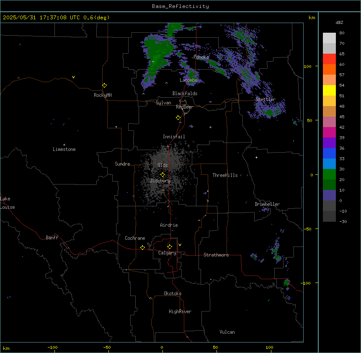Click the dBZ legend heading
Image resolution: width=361 pixels, height=353 pixels.
coord(339,23)
